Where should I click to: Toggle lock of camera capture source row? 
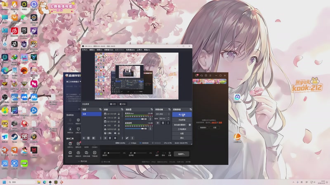119,129
